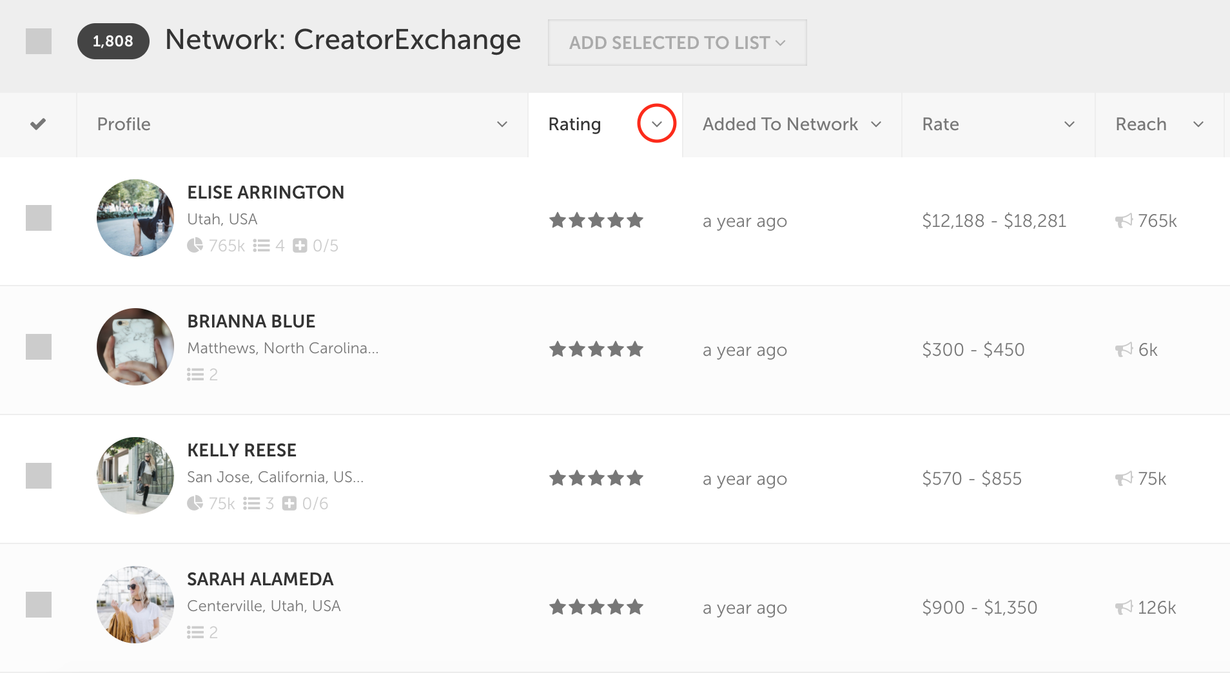The width and height of the screenshot is (1230, 673).
Task: Open Sarah Alameda's profile name link
Action: 260,579
